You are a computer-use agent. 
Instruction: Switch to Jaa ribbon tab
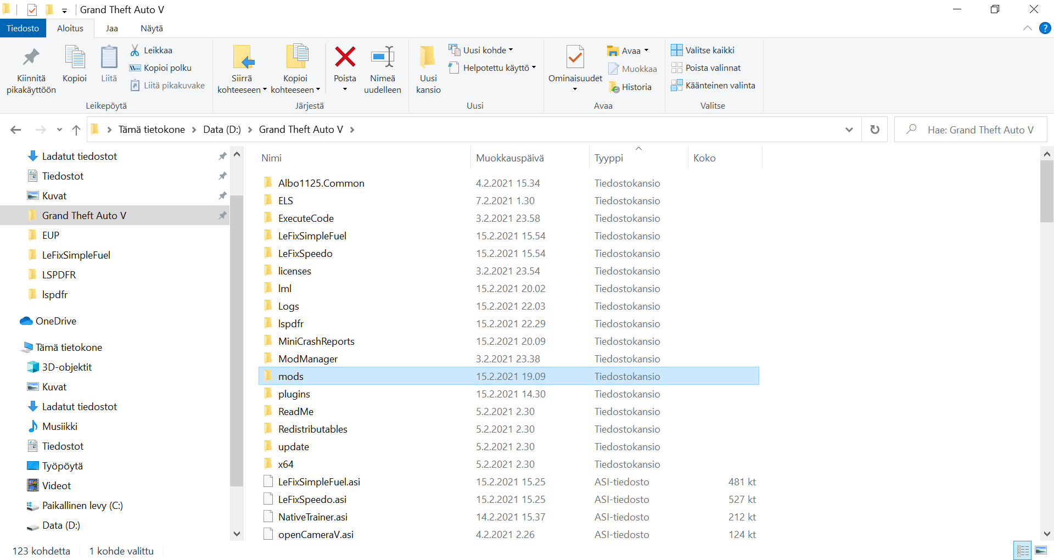tap(112, 28)
